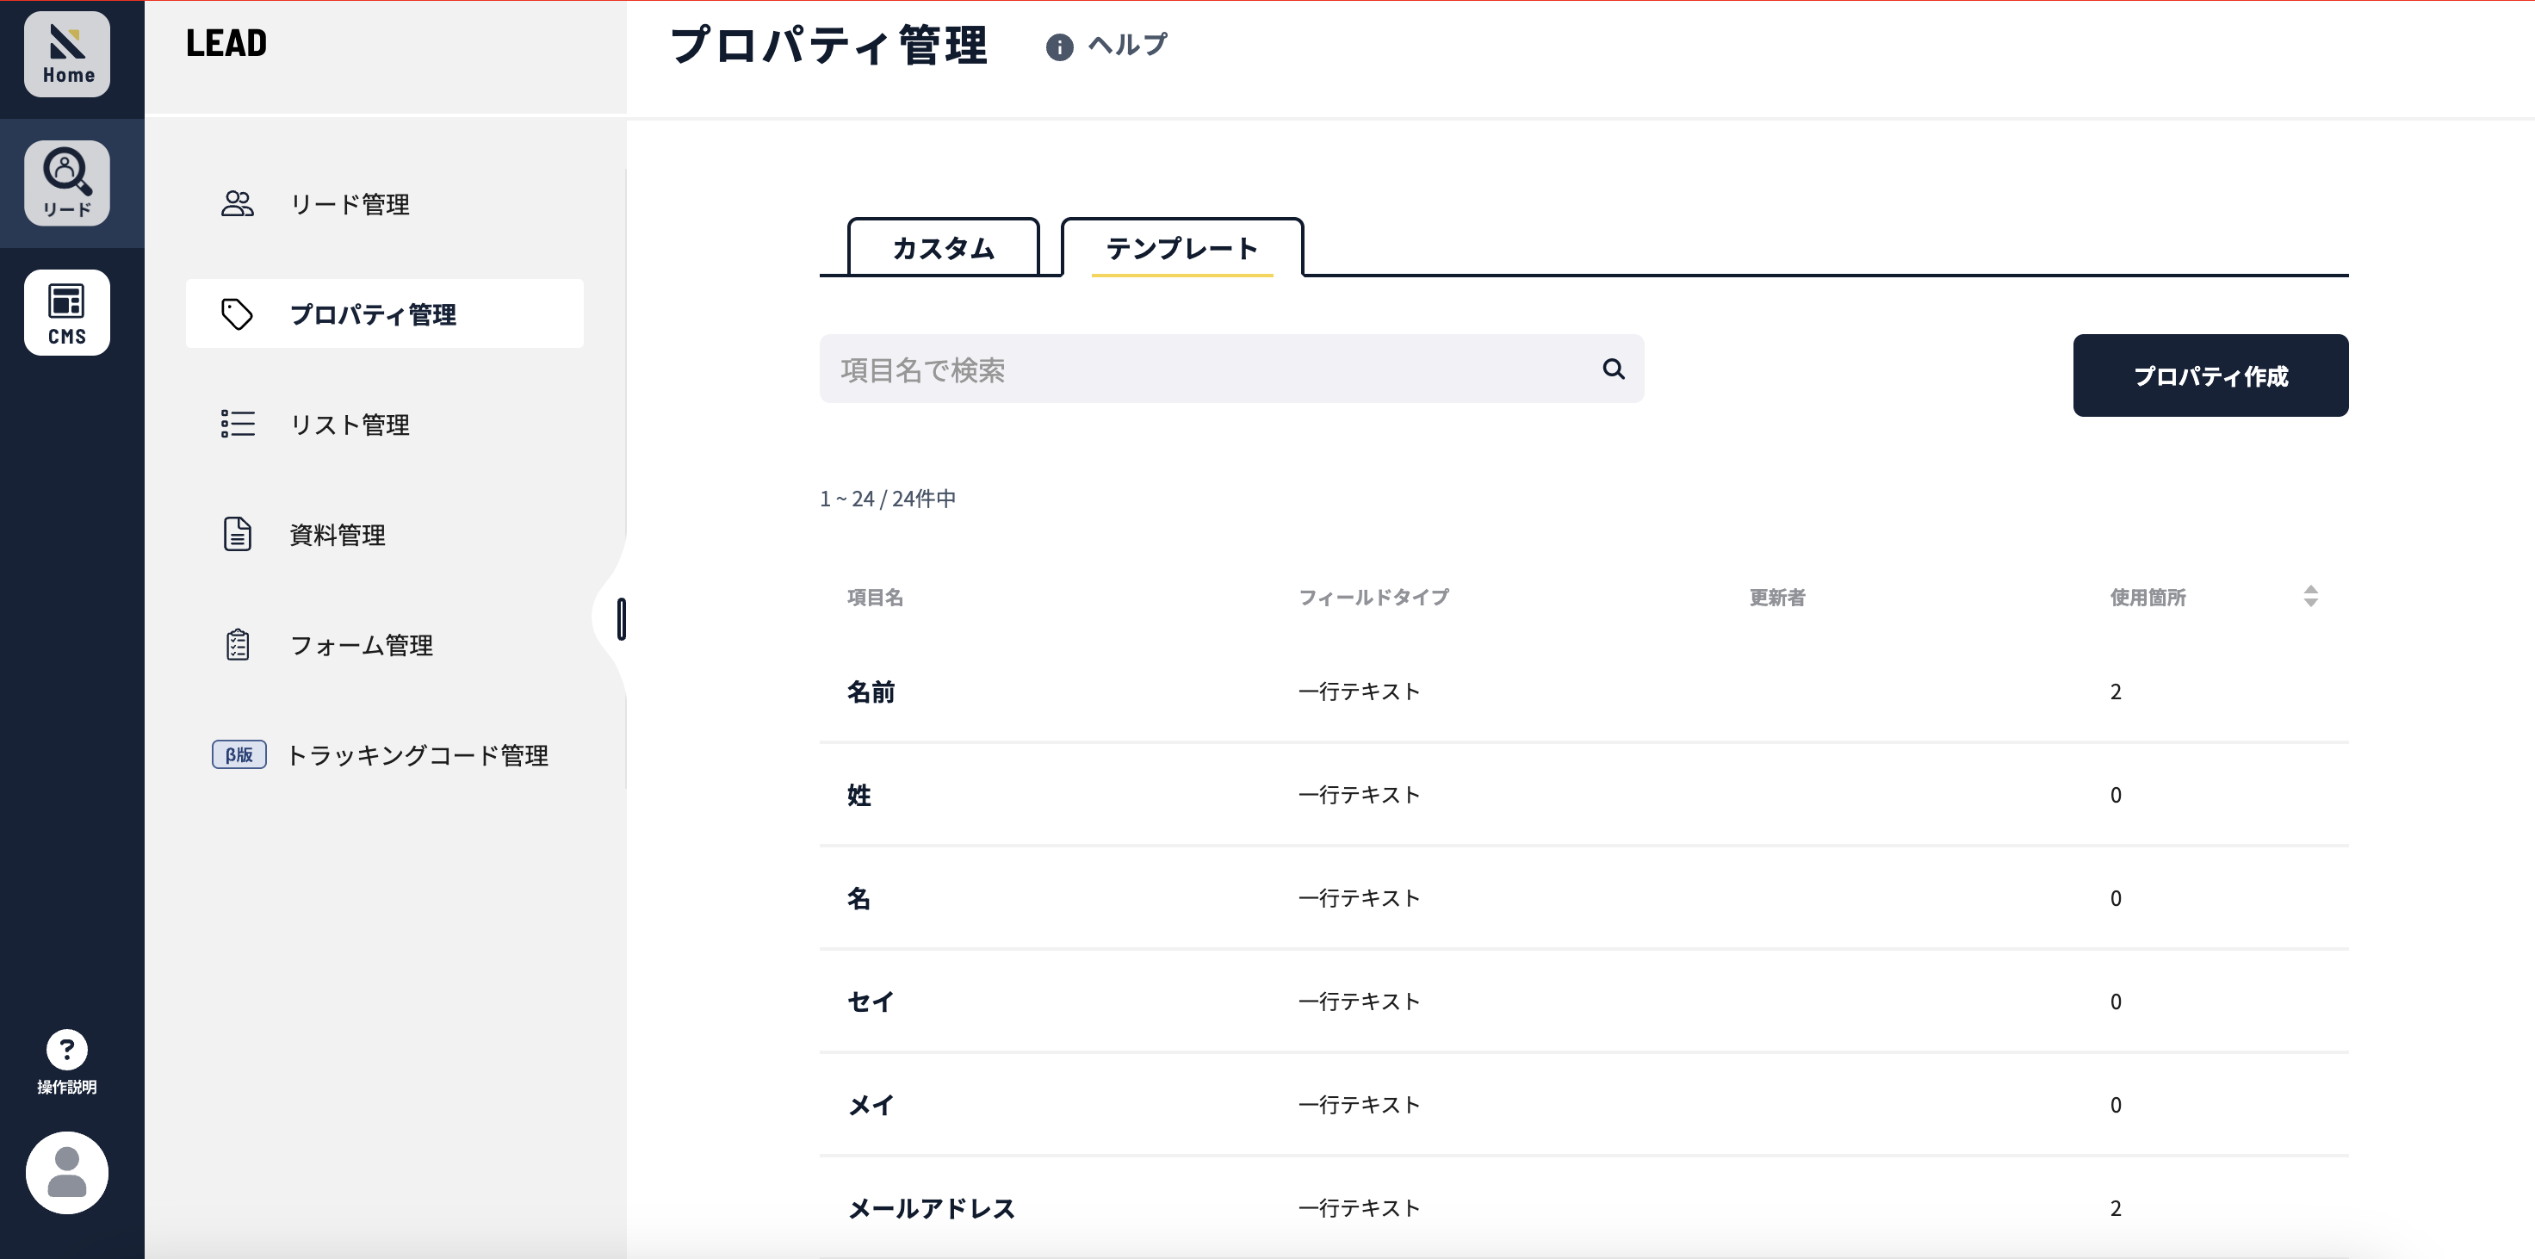2535x1259 pixels.
Task: Click the β版 badge icon
Action: [x=239, y=755]
